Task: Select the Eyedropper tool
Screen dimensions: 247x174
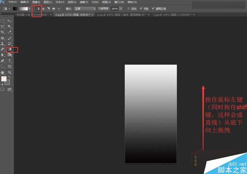Action: 10,32
